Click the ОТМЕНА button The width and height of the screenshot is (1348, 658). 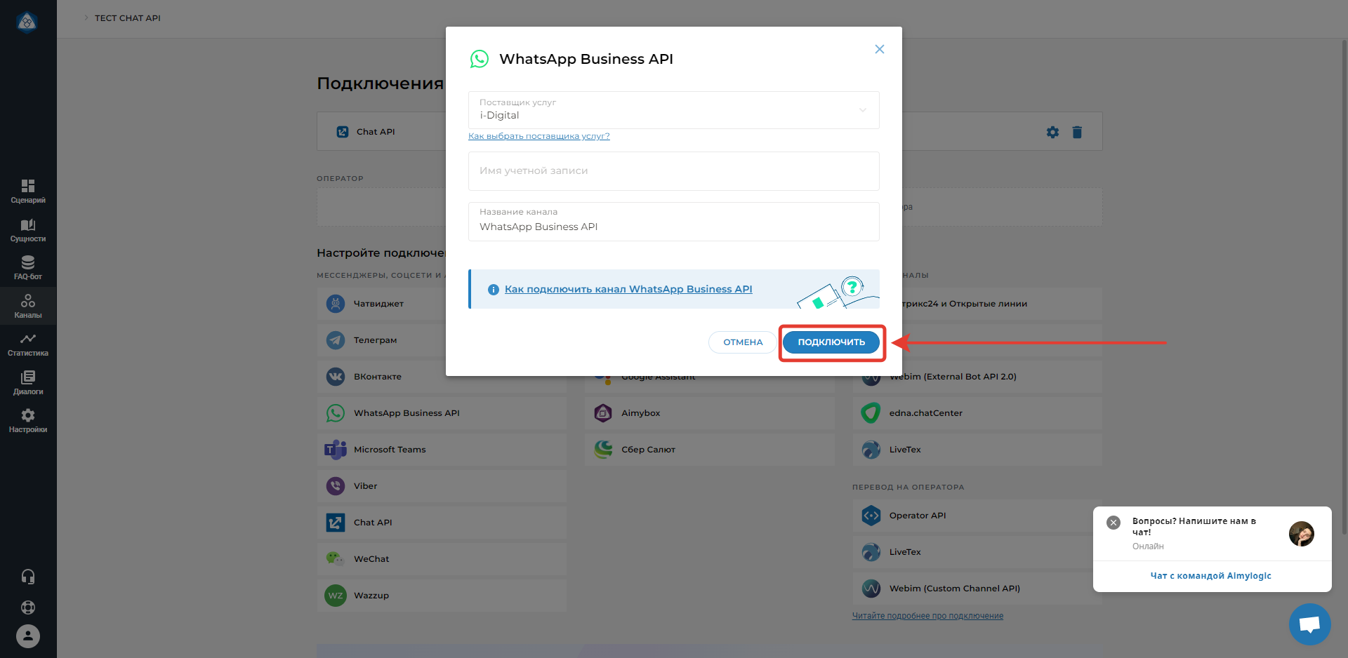743,342
